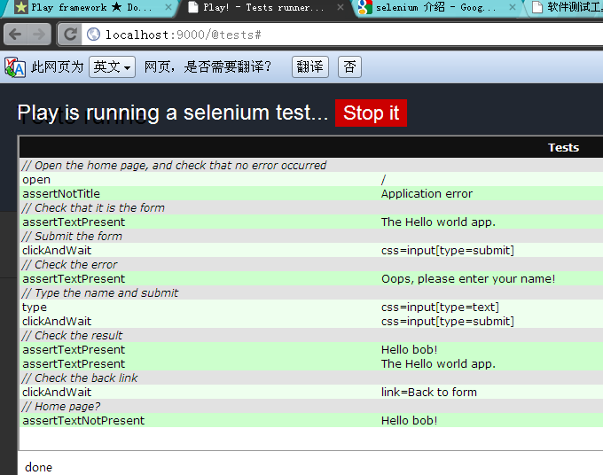Switch to the Play framework Do... tab
603x475 pixels.
coord(90,7)
